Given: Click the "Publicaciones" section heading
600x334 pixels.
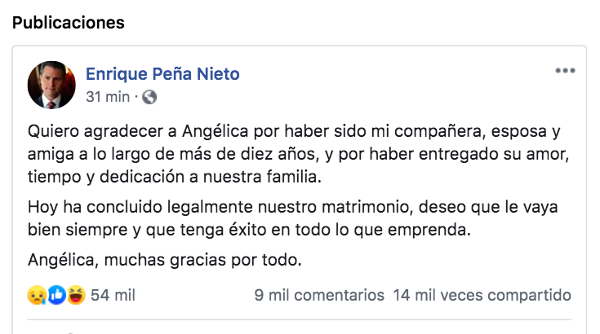Looking at the screenshot, I should coord(68,22).
